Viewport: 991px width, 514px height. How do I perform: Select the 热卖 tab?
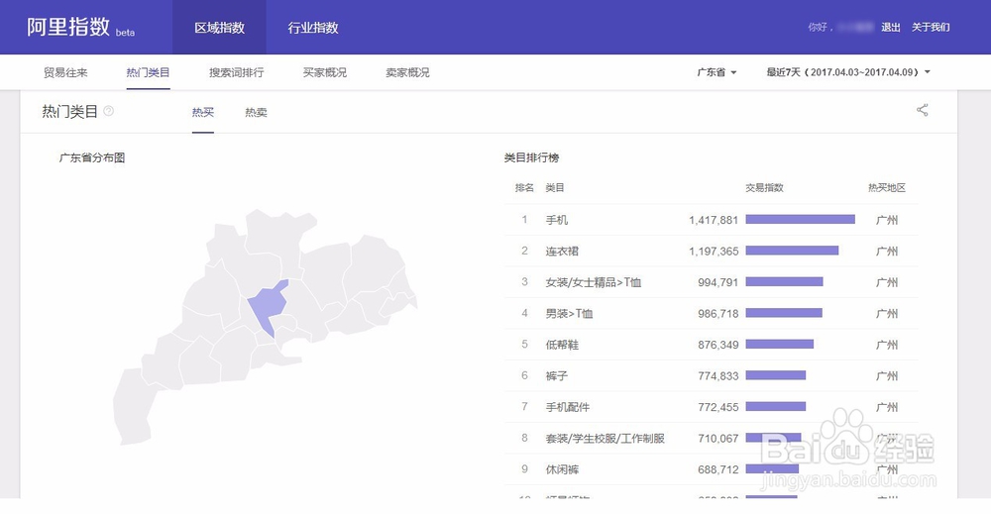(256, 112)
